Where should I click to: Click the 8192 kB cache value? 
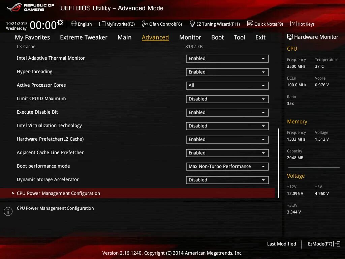194,47
